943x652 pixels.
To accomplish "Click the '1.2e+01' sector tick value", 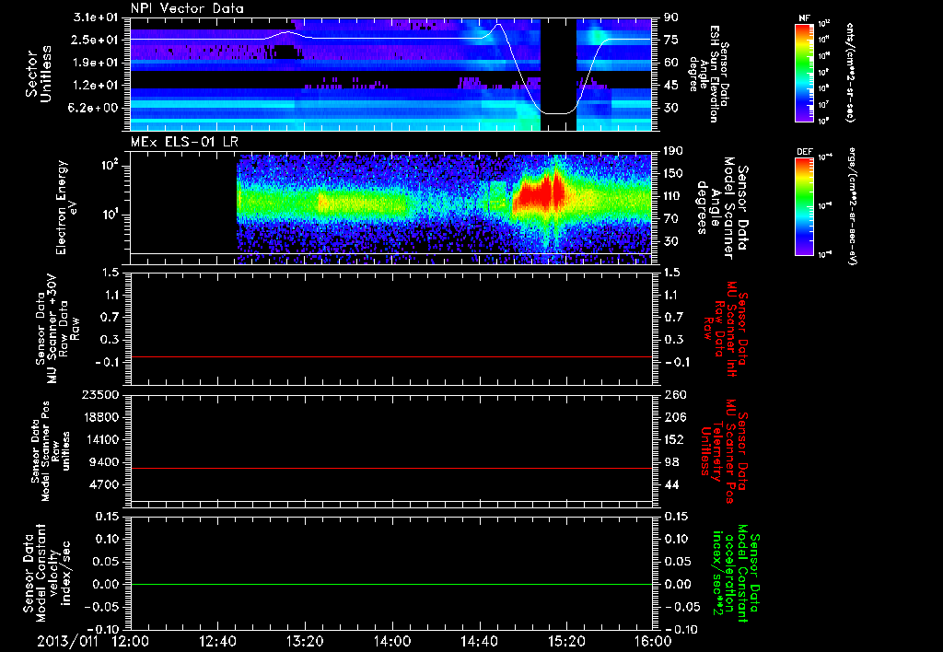I will tap(96, 86).
